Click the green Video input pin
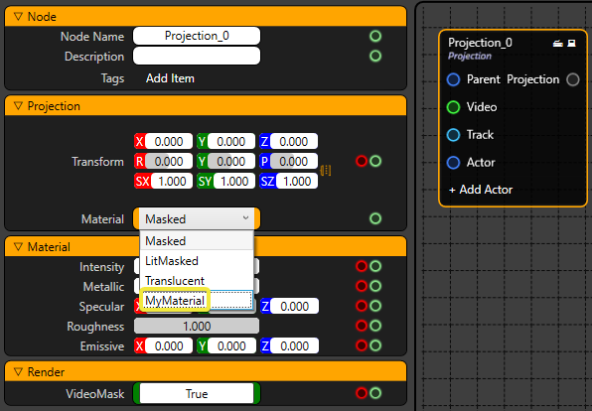 453,107
